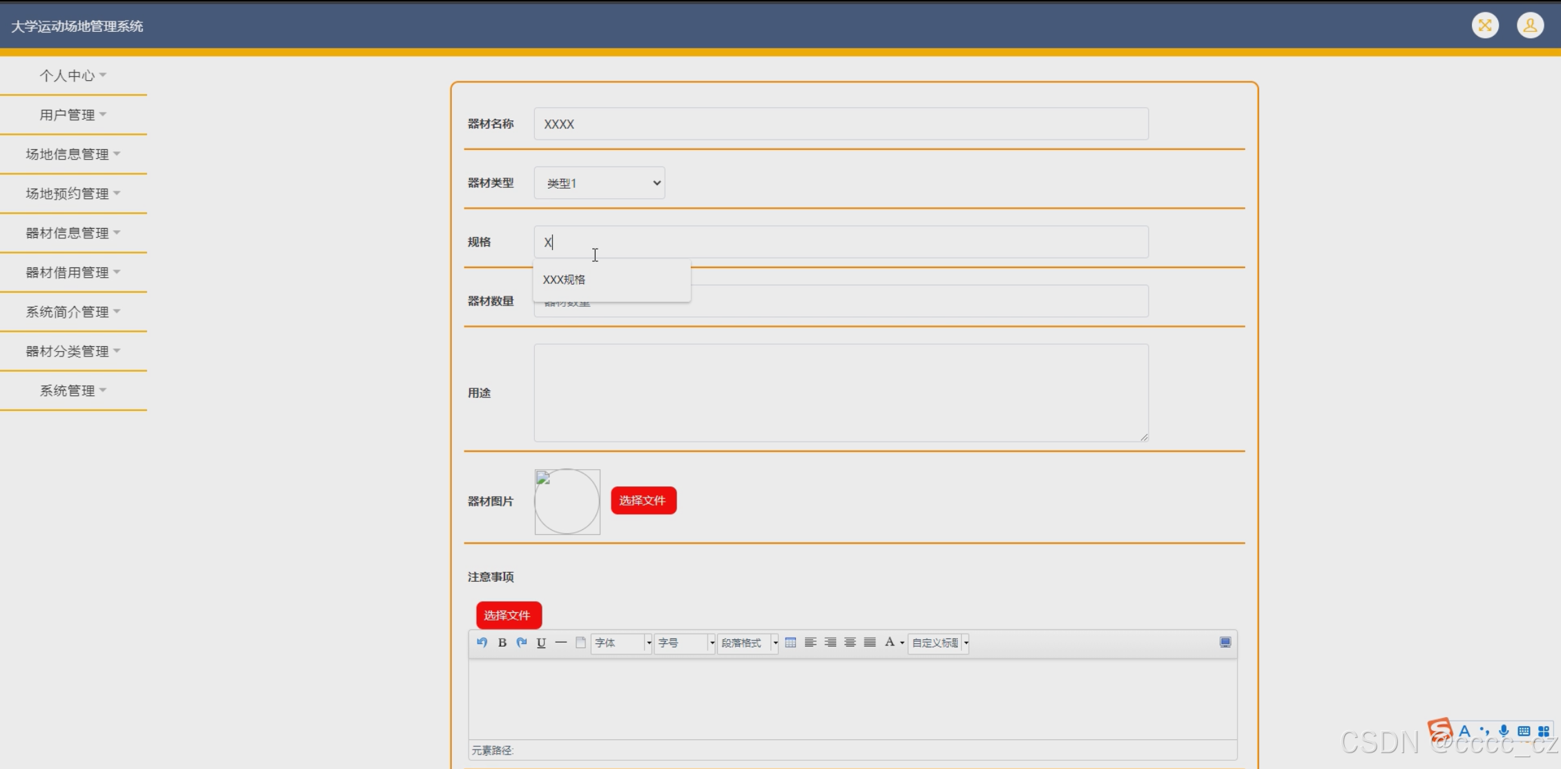Open the 字体 font dropdown
Viewport: 1561px width, 769px height.
click(x=621, y=643)
